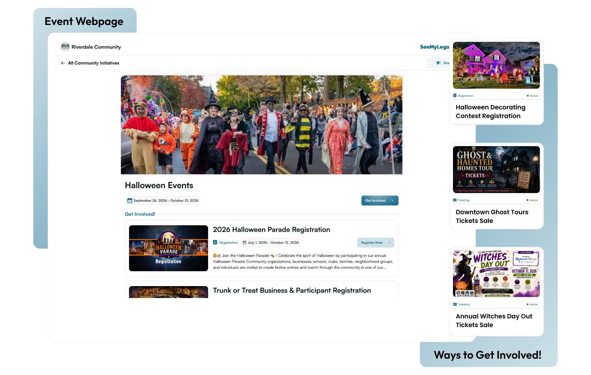Click the Registration icon in the parade card
The width and height of the screenshot is (591, 375).
click(215, 243)
